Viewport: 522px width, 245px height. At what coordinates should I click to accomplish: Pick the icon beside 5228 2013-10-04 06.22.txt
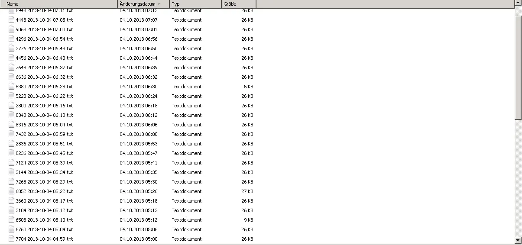[12, 96]
